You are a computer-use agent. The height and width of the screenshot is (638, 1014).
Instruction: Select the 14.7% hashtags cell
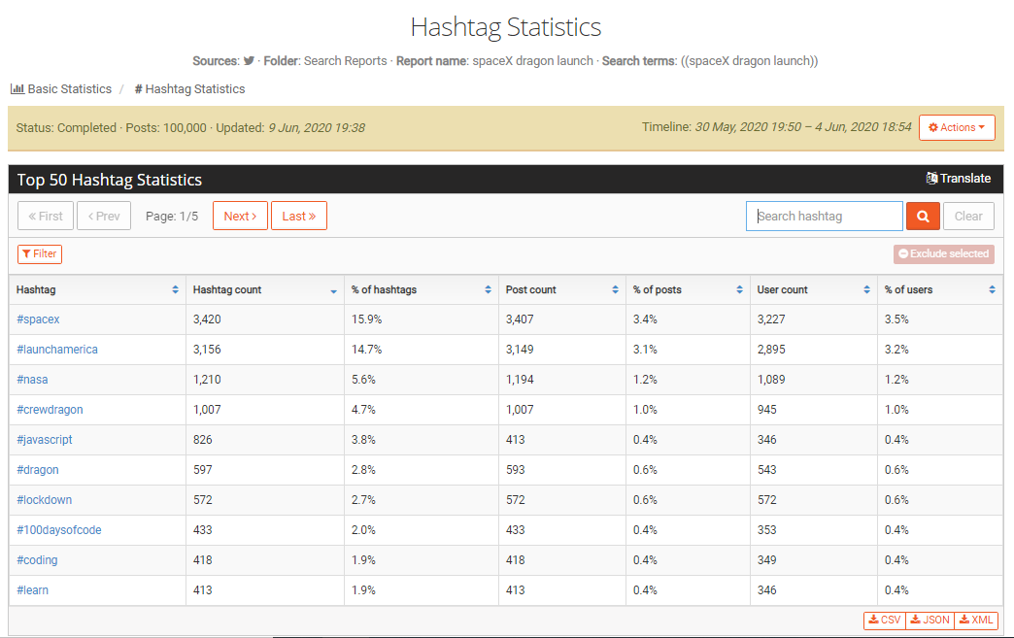tap(422, 350)
